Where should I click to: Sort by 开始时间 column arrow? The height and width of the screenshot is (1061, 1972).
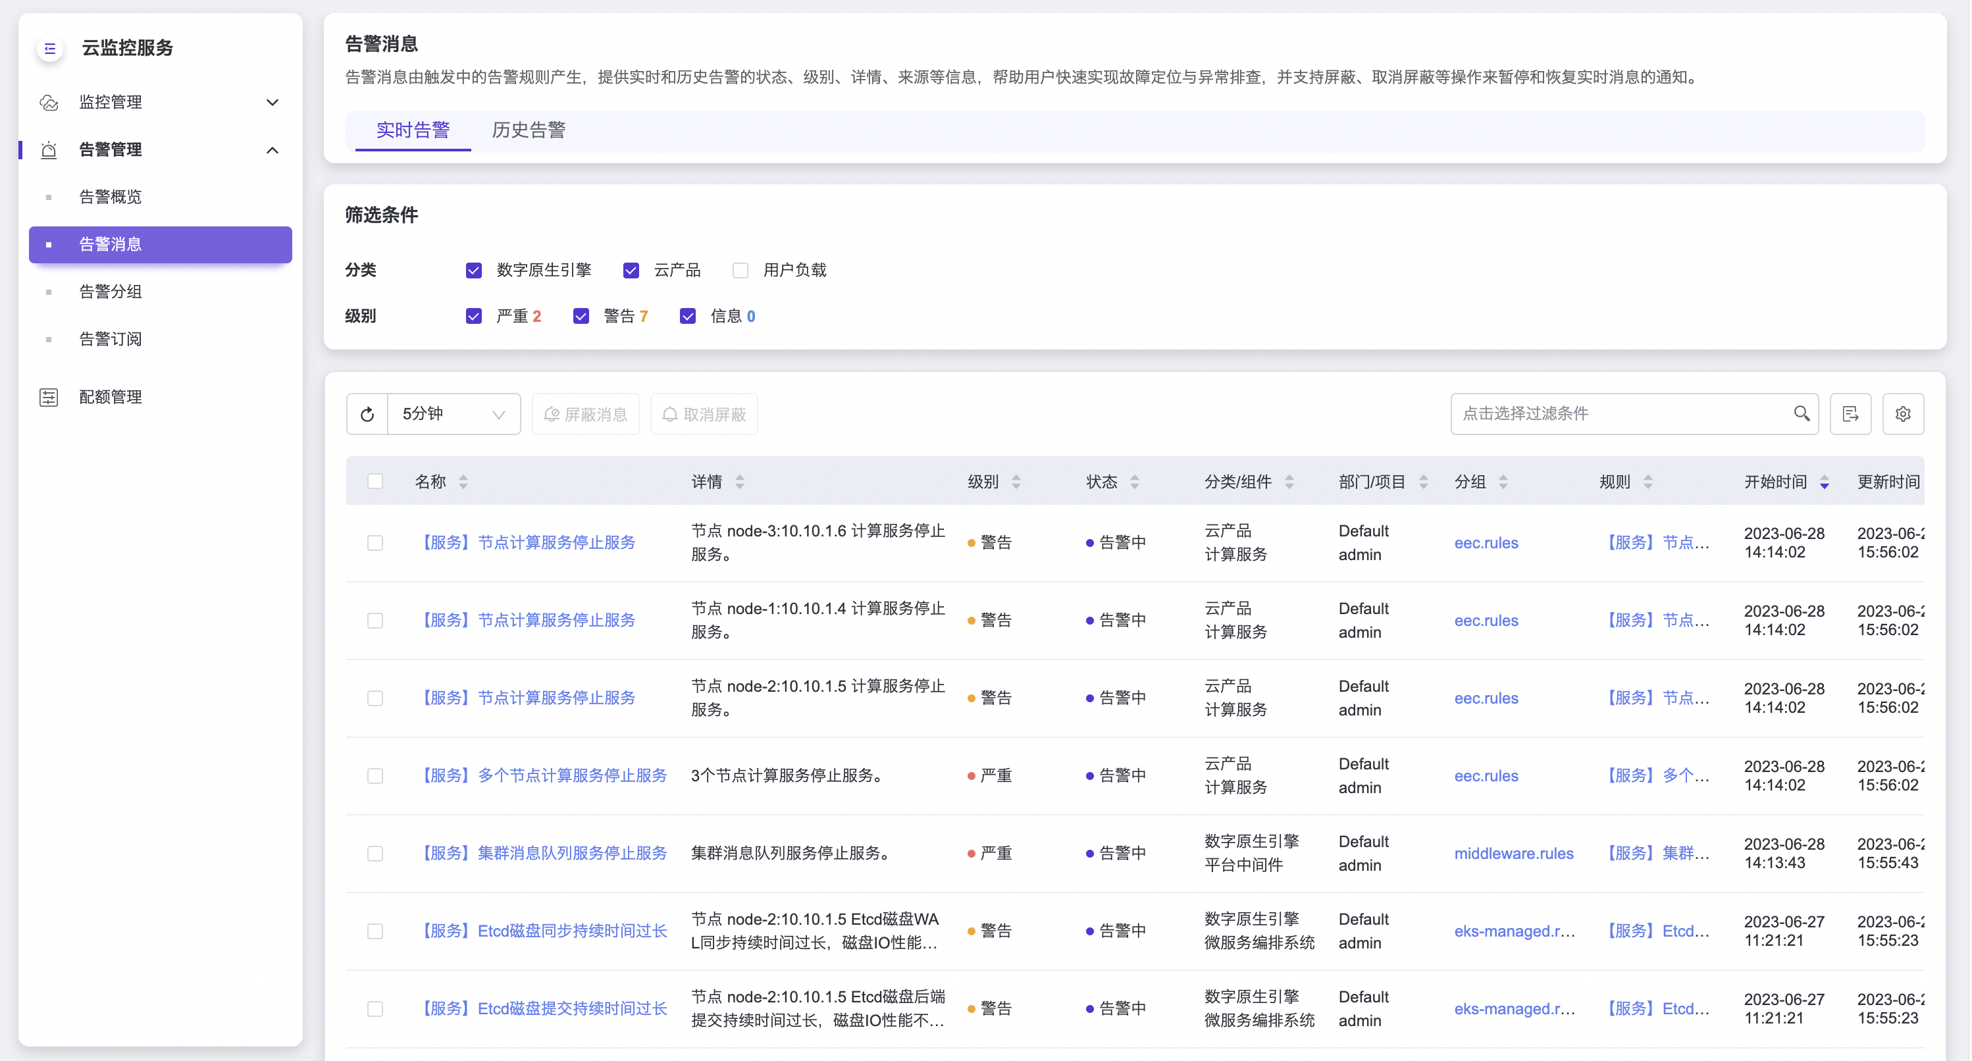(1825, 482)
